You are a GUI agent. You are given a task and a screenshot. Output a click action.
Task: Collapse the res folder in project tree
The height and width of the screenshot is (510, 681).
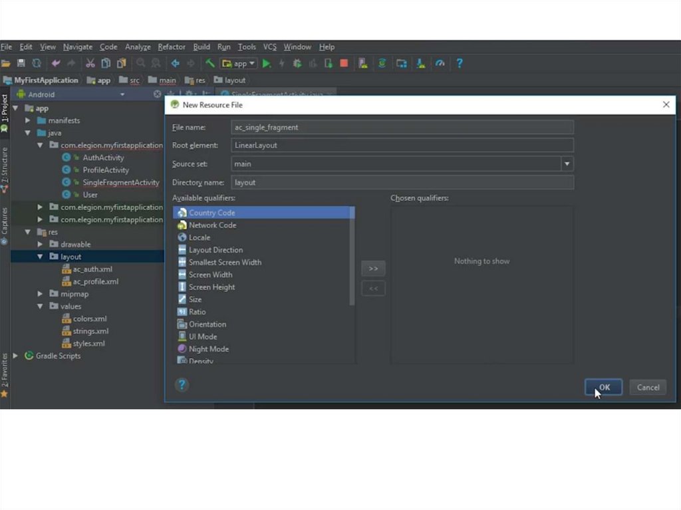(x=28, y=232)
